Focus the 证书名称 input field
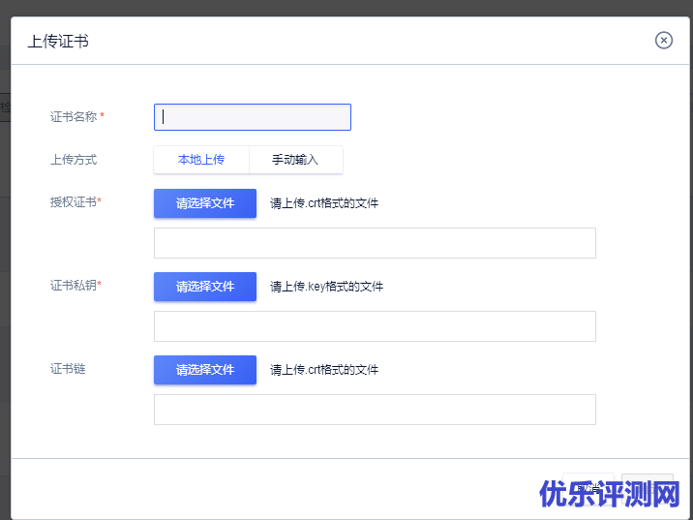Viewport: 693px width, 520px height. point(253,117)
